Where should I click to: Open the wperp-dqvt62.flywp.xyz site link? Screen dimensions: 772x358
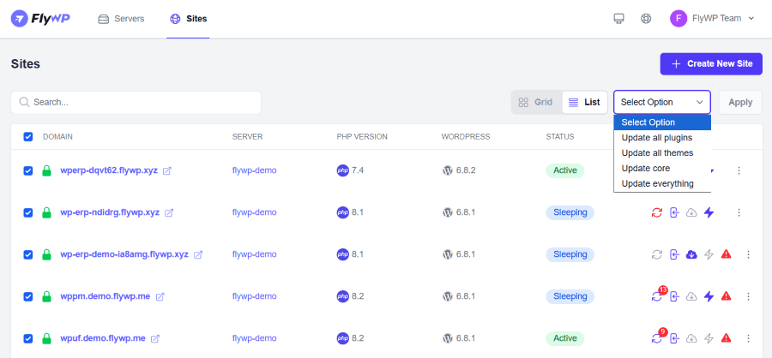109,170
